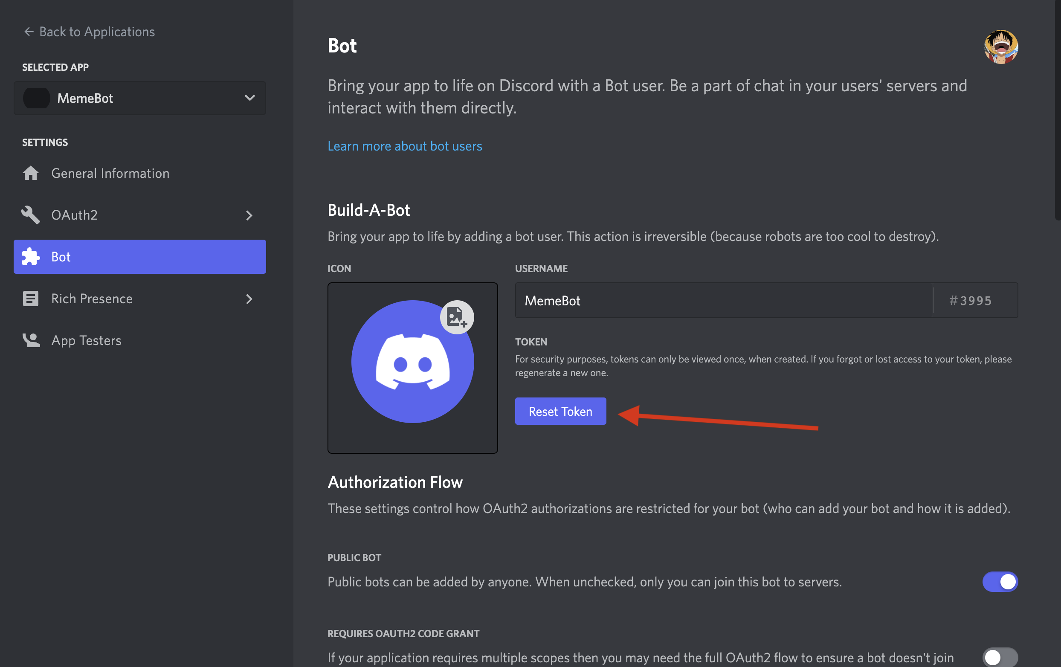Open Learn more about bot users link
Viewport: 1061px width, 667px height.
(404, 146)
